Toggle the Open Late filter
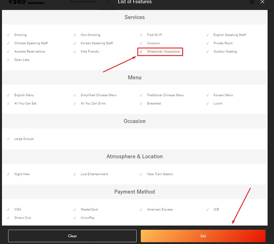Image resolution: width=274 pixels, height=244 pixels. (18, 60)
